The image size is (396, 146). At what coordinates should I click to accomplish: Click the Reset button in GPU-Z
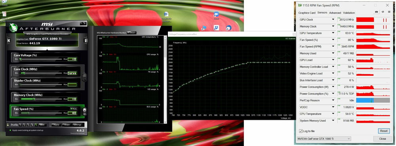coord(384,131)
